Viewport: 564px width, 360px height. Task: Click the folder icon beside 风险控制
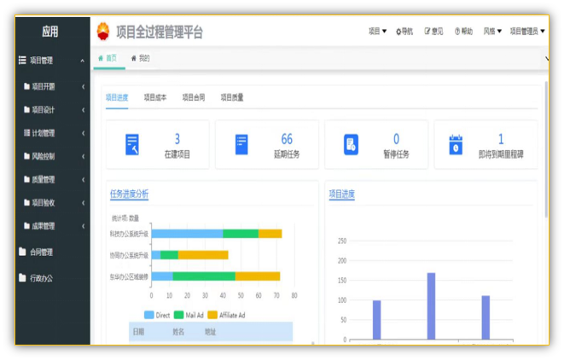coord(26,156)
